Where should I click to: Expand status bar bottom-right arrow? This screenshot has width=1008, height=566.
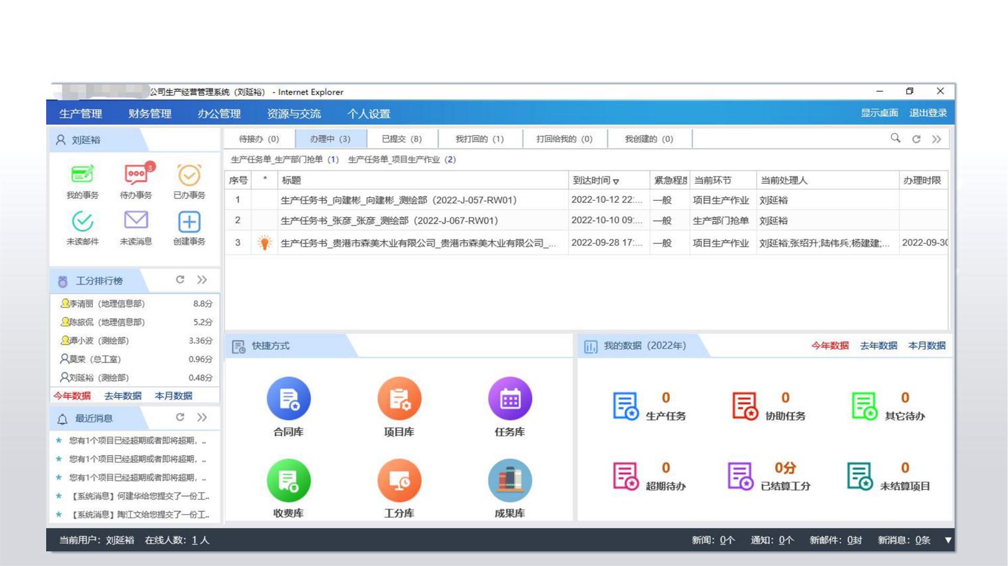click(948, 540)
